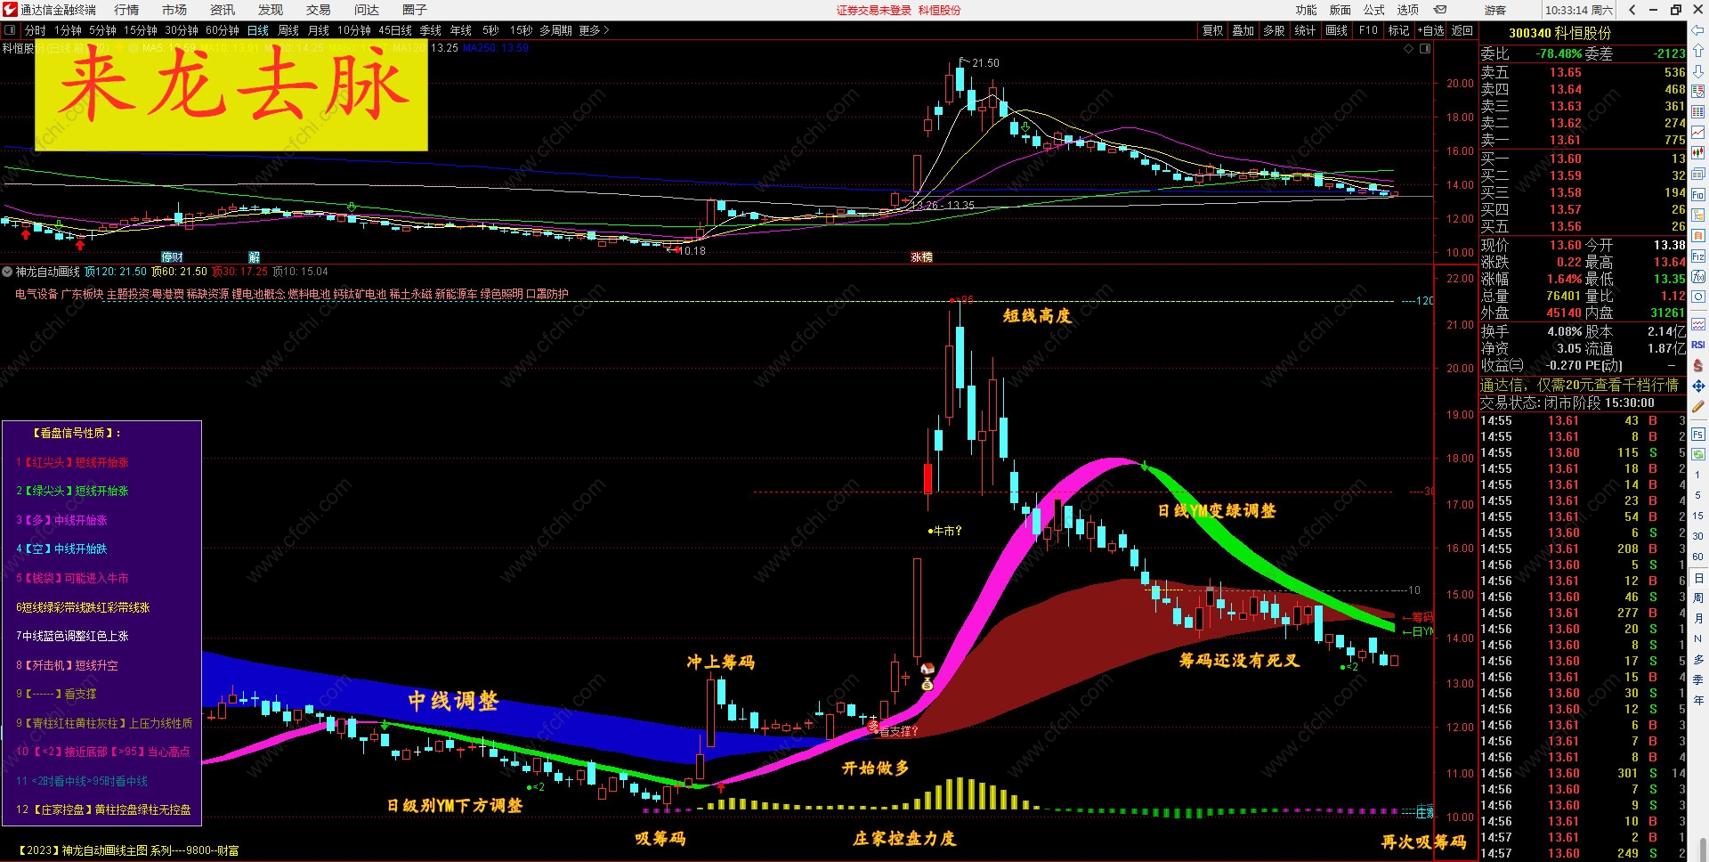Switch to the 30分钟 period tab
This screenshot has width=1709, height=862.
(182, 30)
